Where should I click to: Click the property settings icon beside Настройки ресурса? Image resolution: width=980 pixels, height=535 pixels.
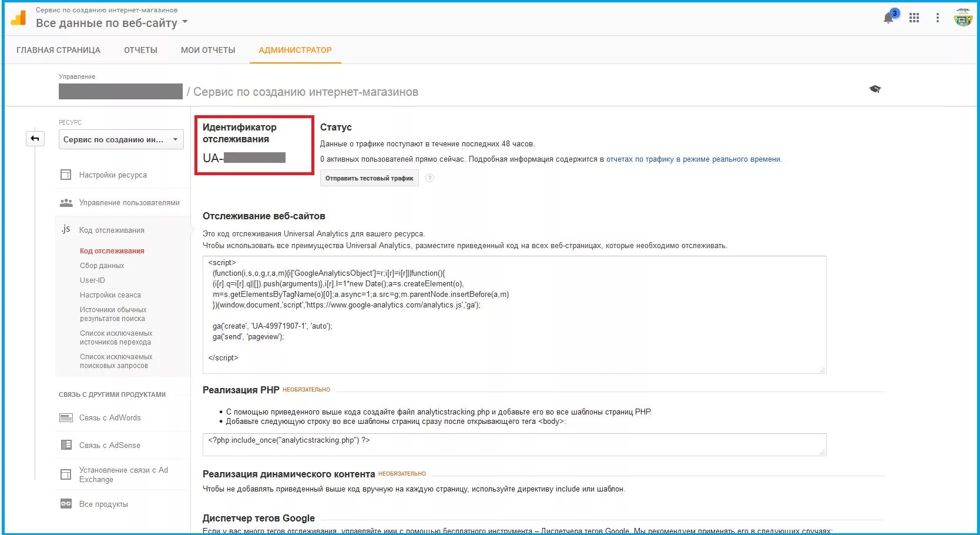pos(66,175)
